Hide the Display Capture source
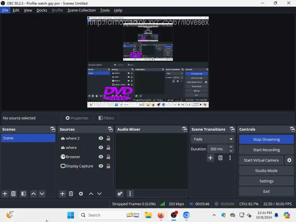296x222 pixels. click(101, 166)
